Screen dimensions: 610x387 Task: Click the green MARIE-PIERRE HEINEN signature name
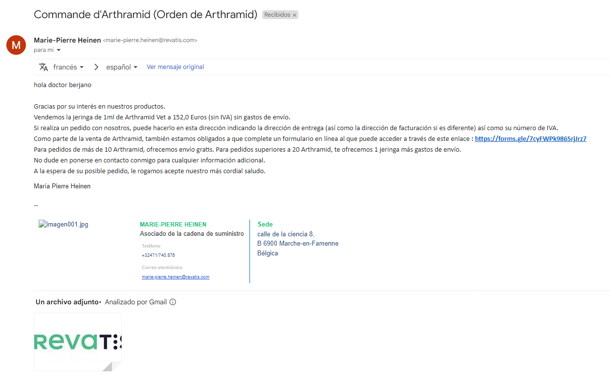click(173, 225)
